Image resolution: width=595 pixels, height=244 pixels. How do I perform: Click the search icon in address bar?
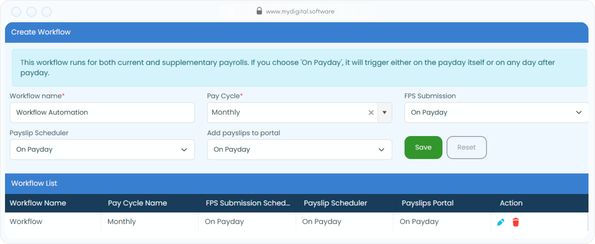tap(230, 12)
